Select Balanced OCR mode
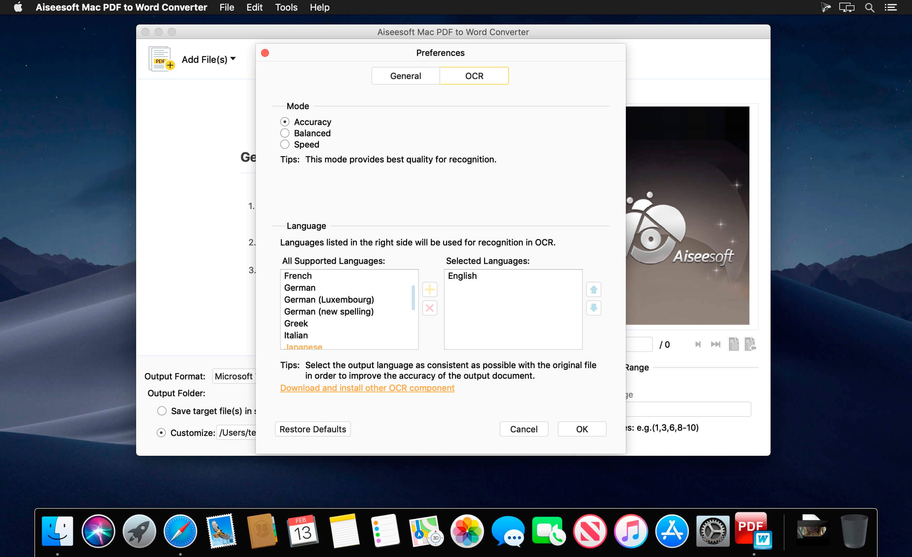The image size is (912, 557). pos(284,133)
